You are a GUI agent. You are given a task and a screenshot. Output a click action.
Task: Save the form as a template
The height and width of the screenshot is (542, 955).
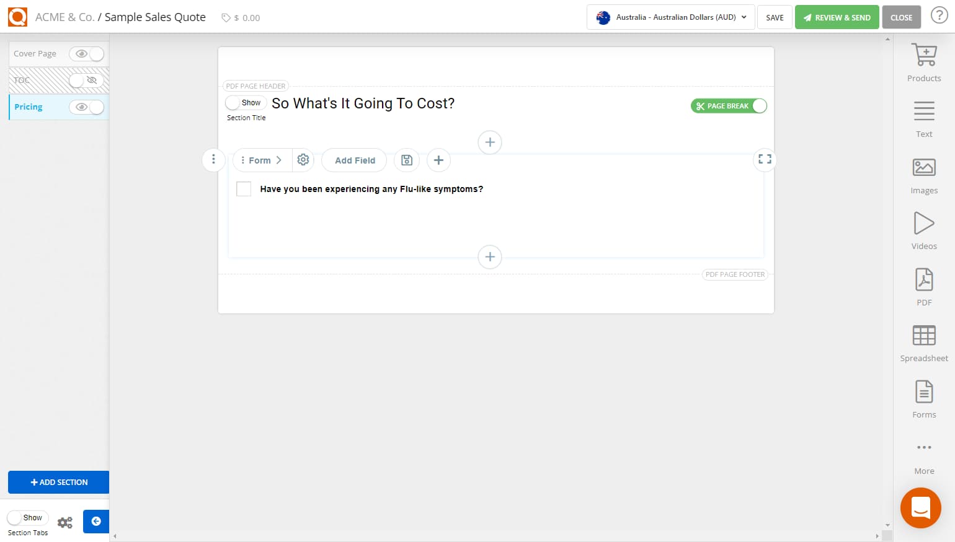[407, 160]
